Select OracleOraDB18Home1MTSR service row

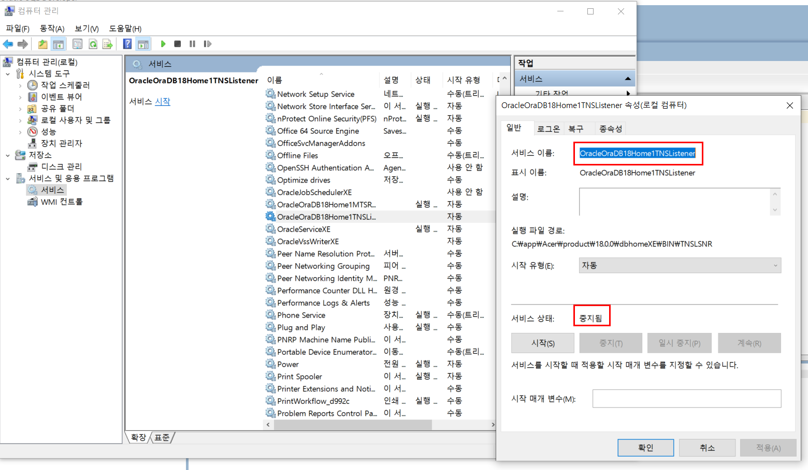(380, 204)
